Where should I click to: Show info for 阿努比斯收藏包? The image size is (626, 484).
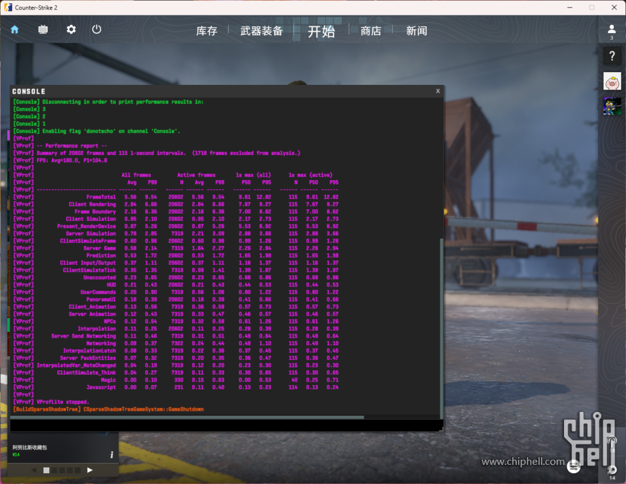pyautogui.click(x=112, y=455)
